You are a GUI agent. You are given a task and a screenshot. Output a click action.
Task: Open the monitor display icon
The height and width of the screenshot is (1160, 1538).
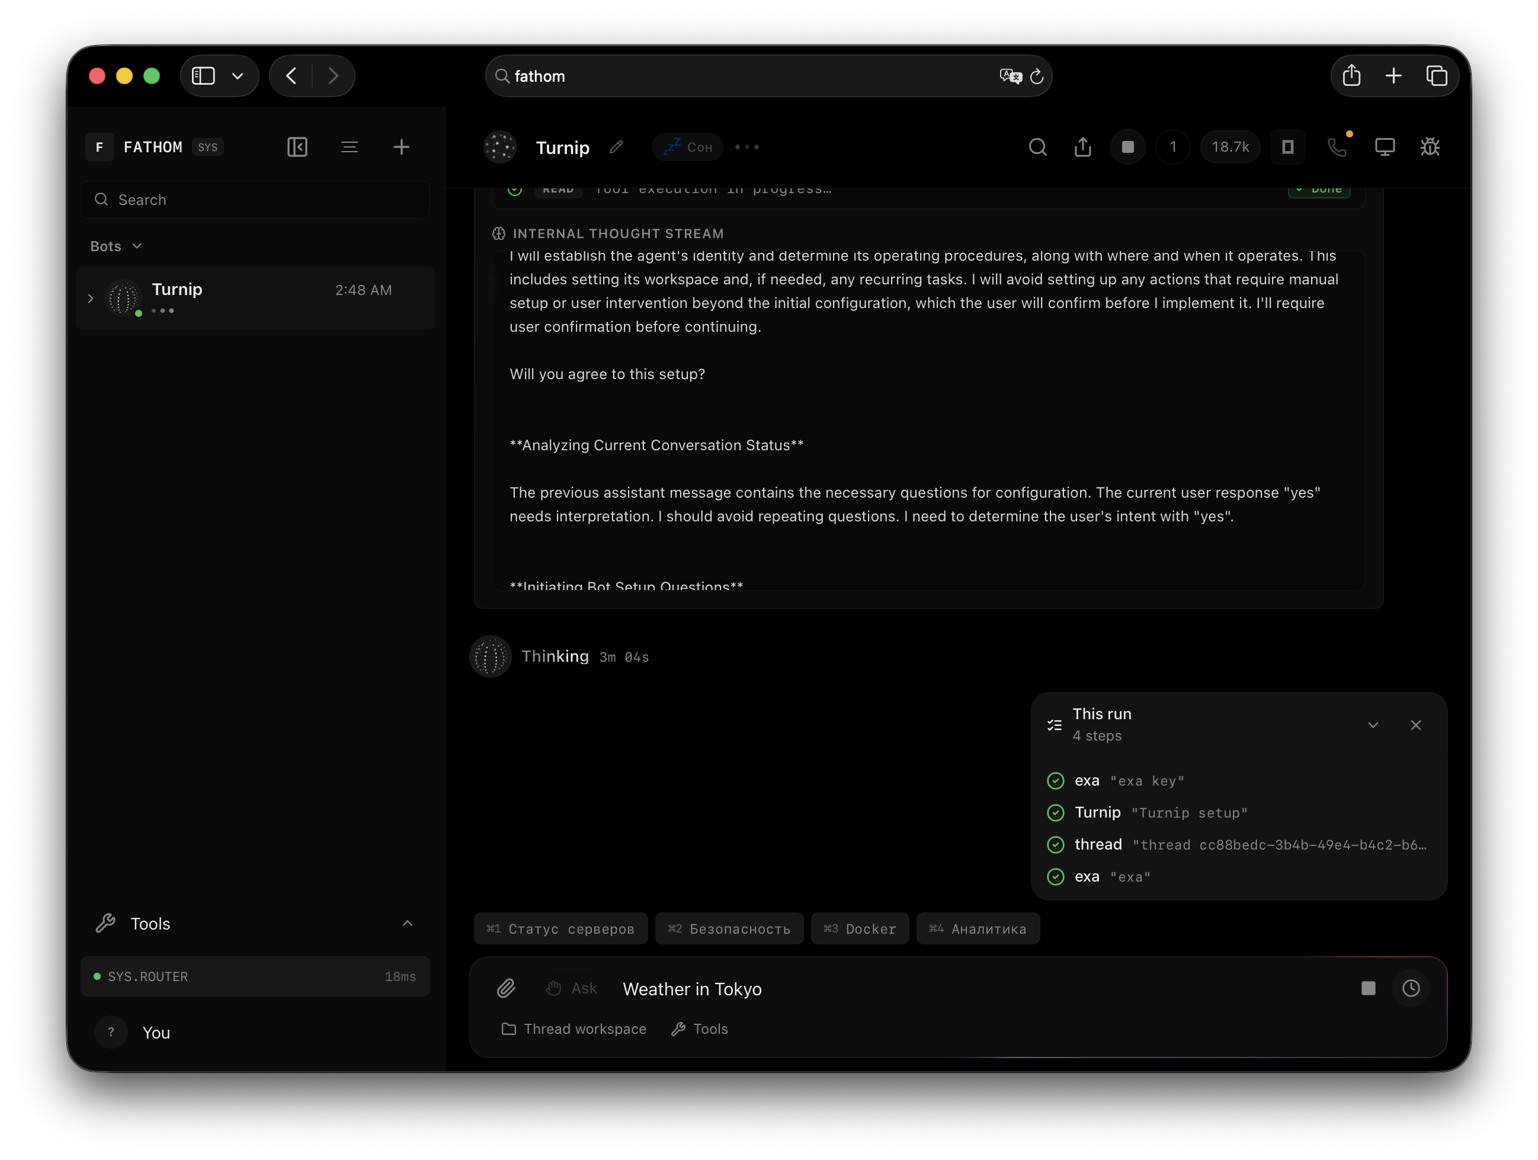click(1385, 147)
